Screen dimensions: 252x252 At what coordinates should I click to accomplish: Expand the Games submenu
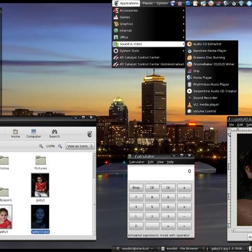tap(149, 17)
